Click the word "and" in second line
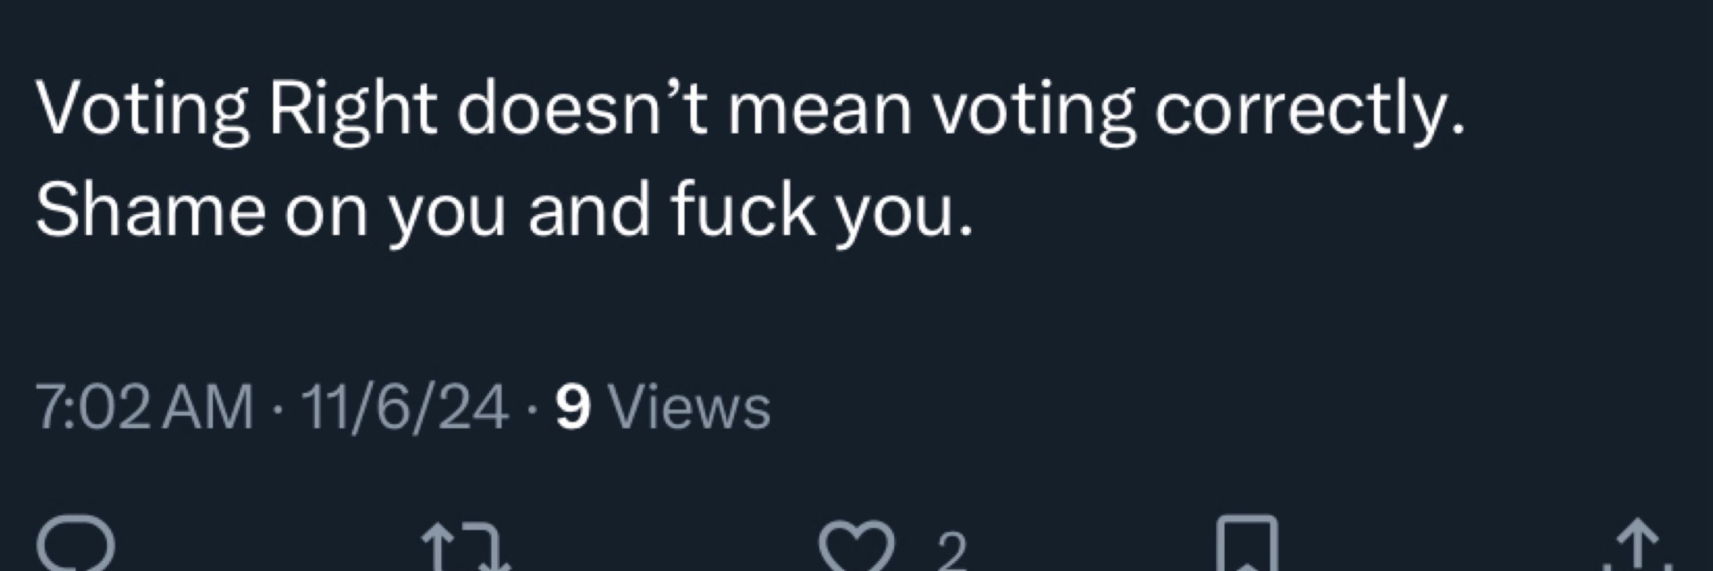Screen dimensions: 1713x571 [589, 209]
